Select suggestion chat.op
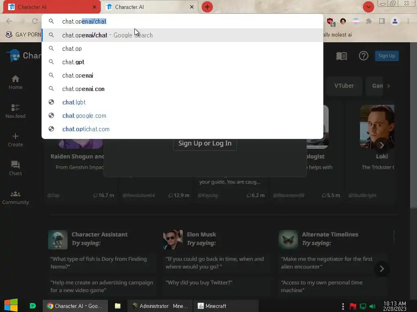This screenshot has height=312, width=417. (182, 49)
